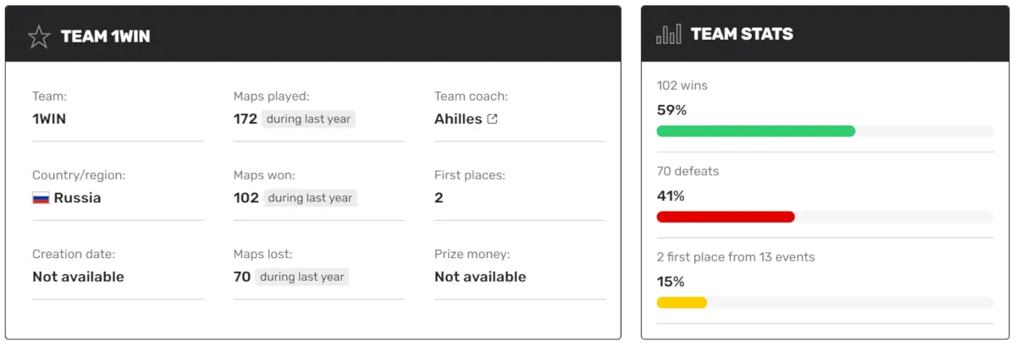The height and width of the screenshot is (347, 1016).
Task: Click the TEAM 1WIN panel heading
Action: pos(106,36)
